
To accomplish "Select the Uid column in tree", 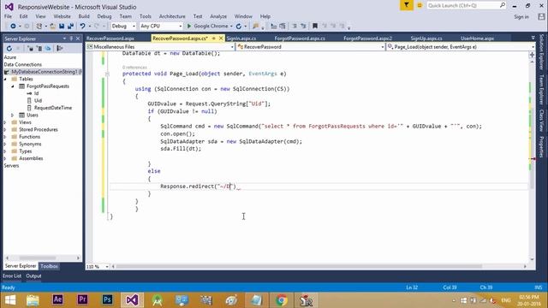I will point(38,101).
